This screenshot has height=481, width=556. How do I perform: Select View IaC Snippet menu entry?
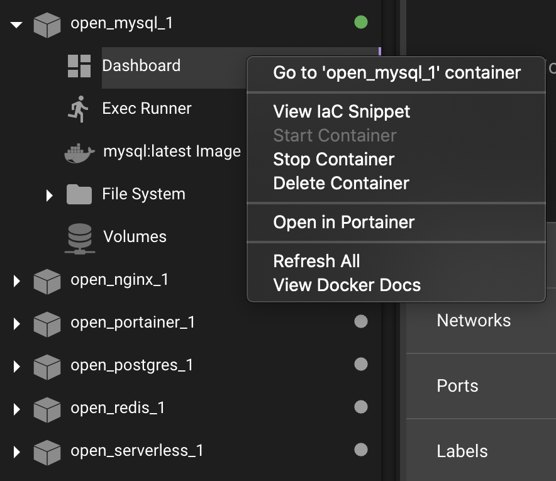[342, 112]
